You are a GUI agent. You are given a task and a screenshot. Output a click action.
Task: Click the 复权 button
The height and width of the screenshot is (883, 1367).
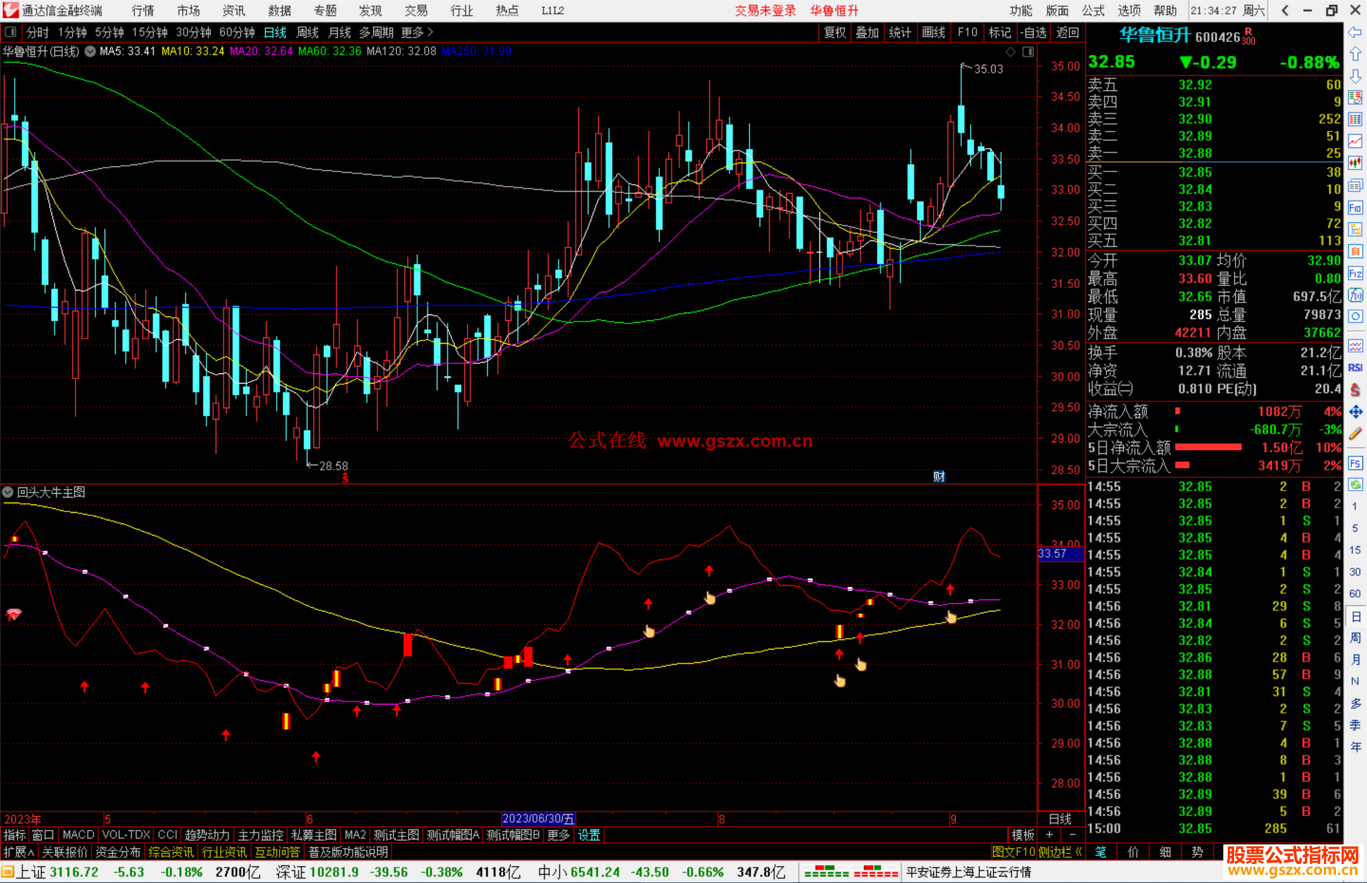(835, 32)
